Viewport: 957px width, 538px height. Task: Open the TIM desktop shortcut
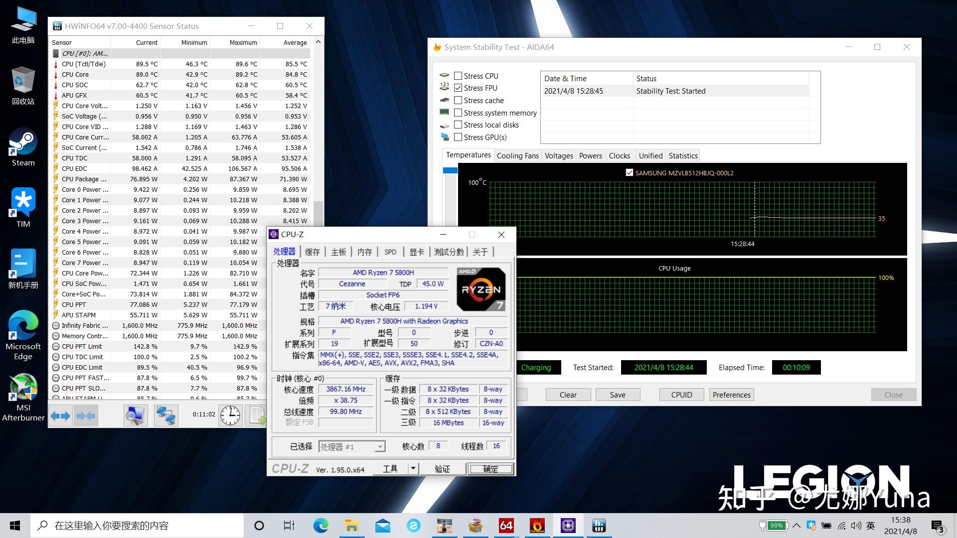(x=23, y=208)
